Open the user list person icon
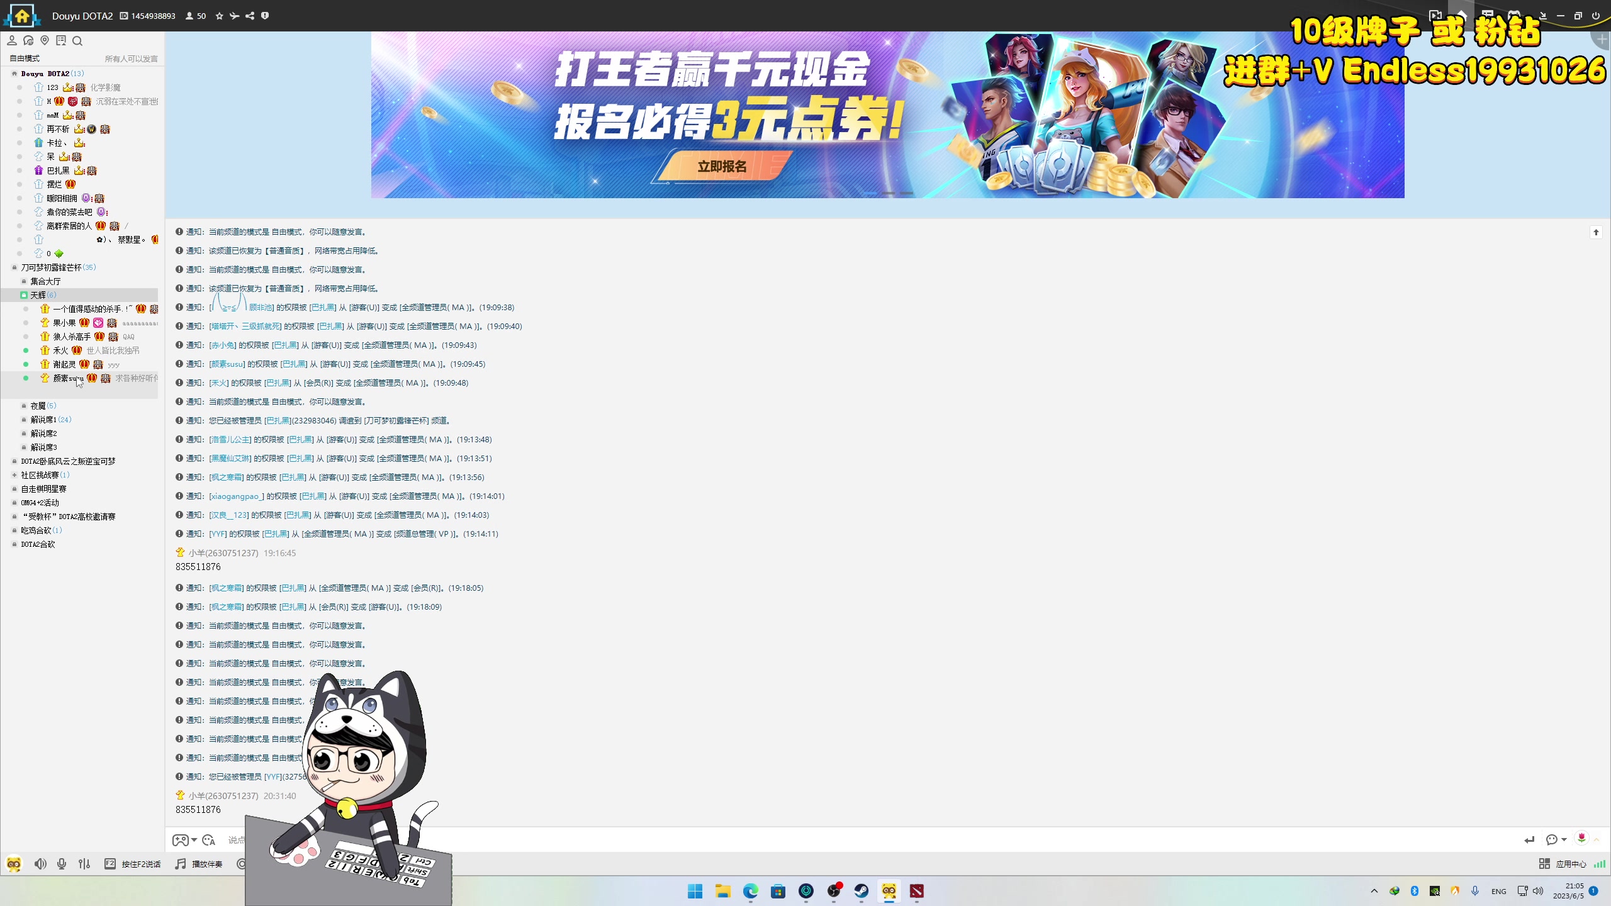 coord(12,41)
